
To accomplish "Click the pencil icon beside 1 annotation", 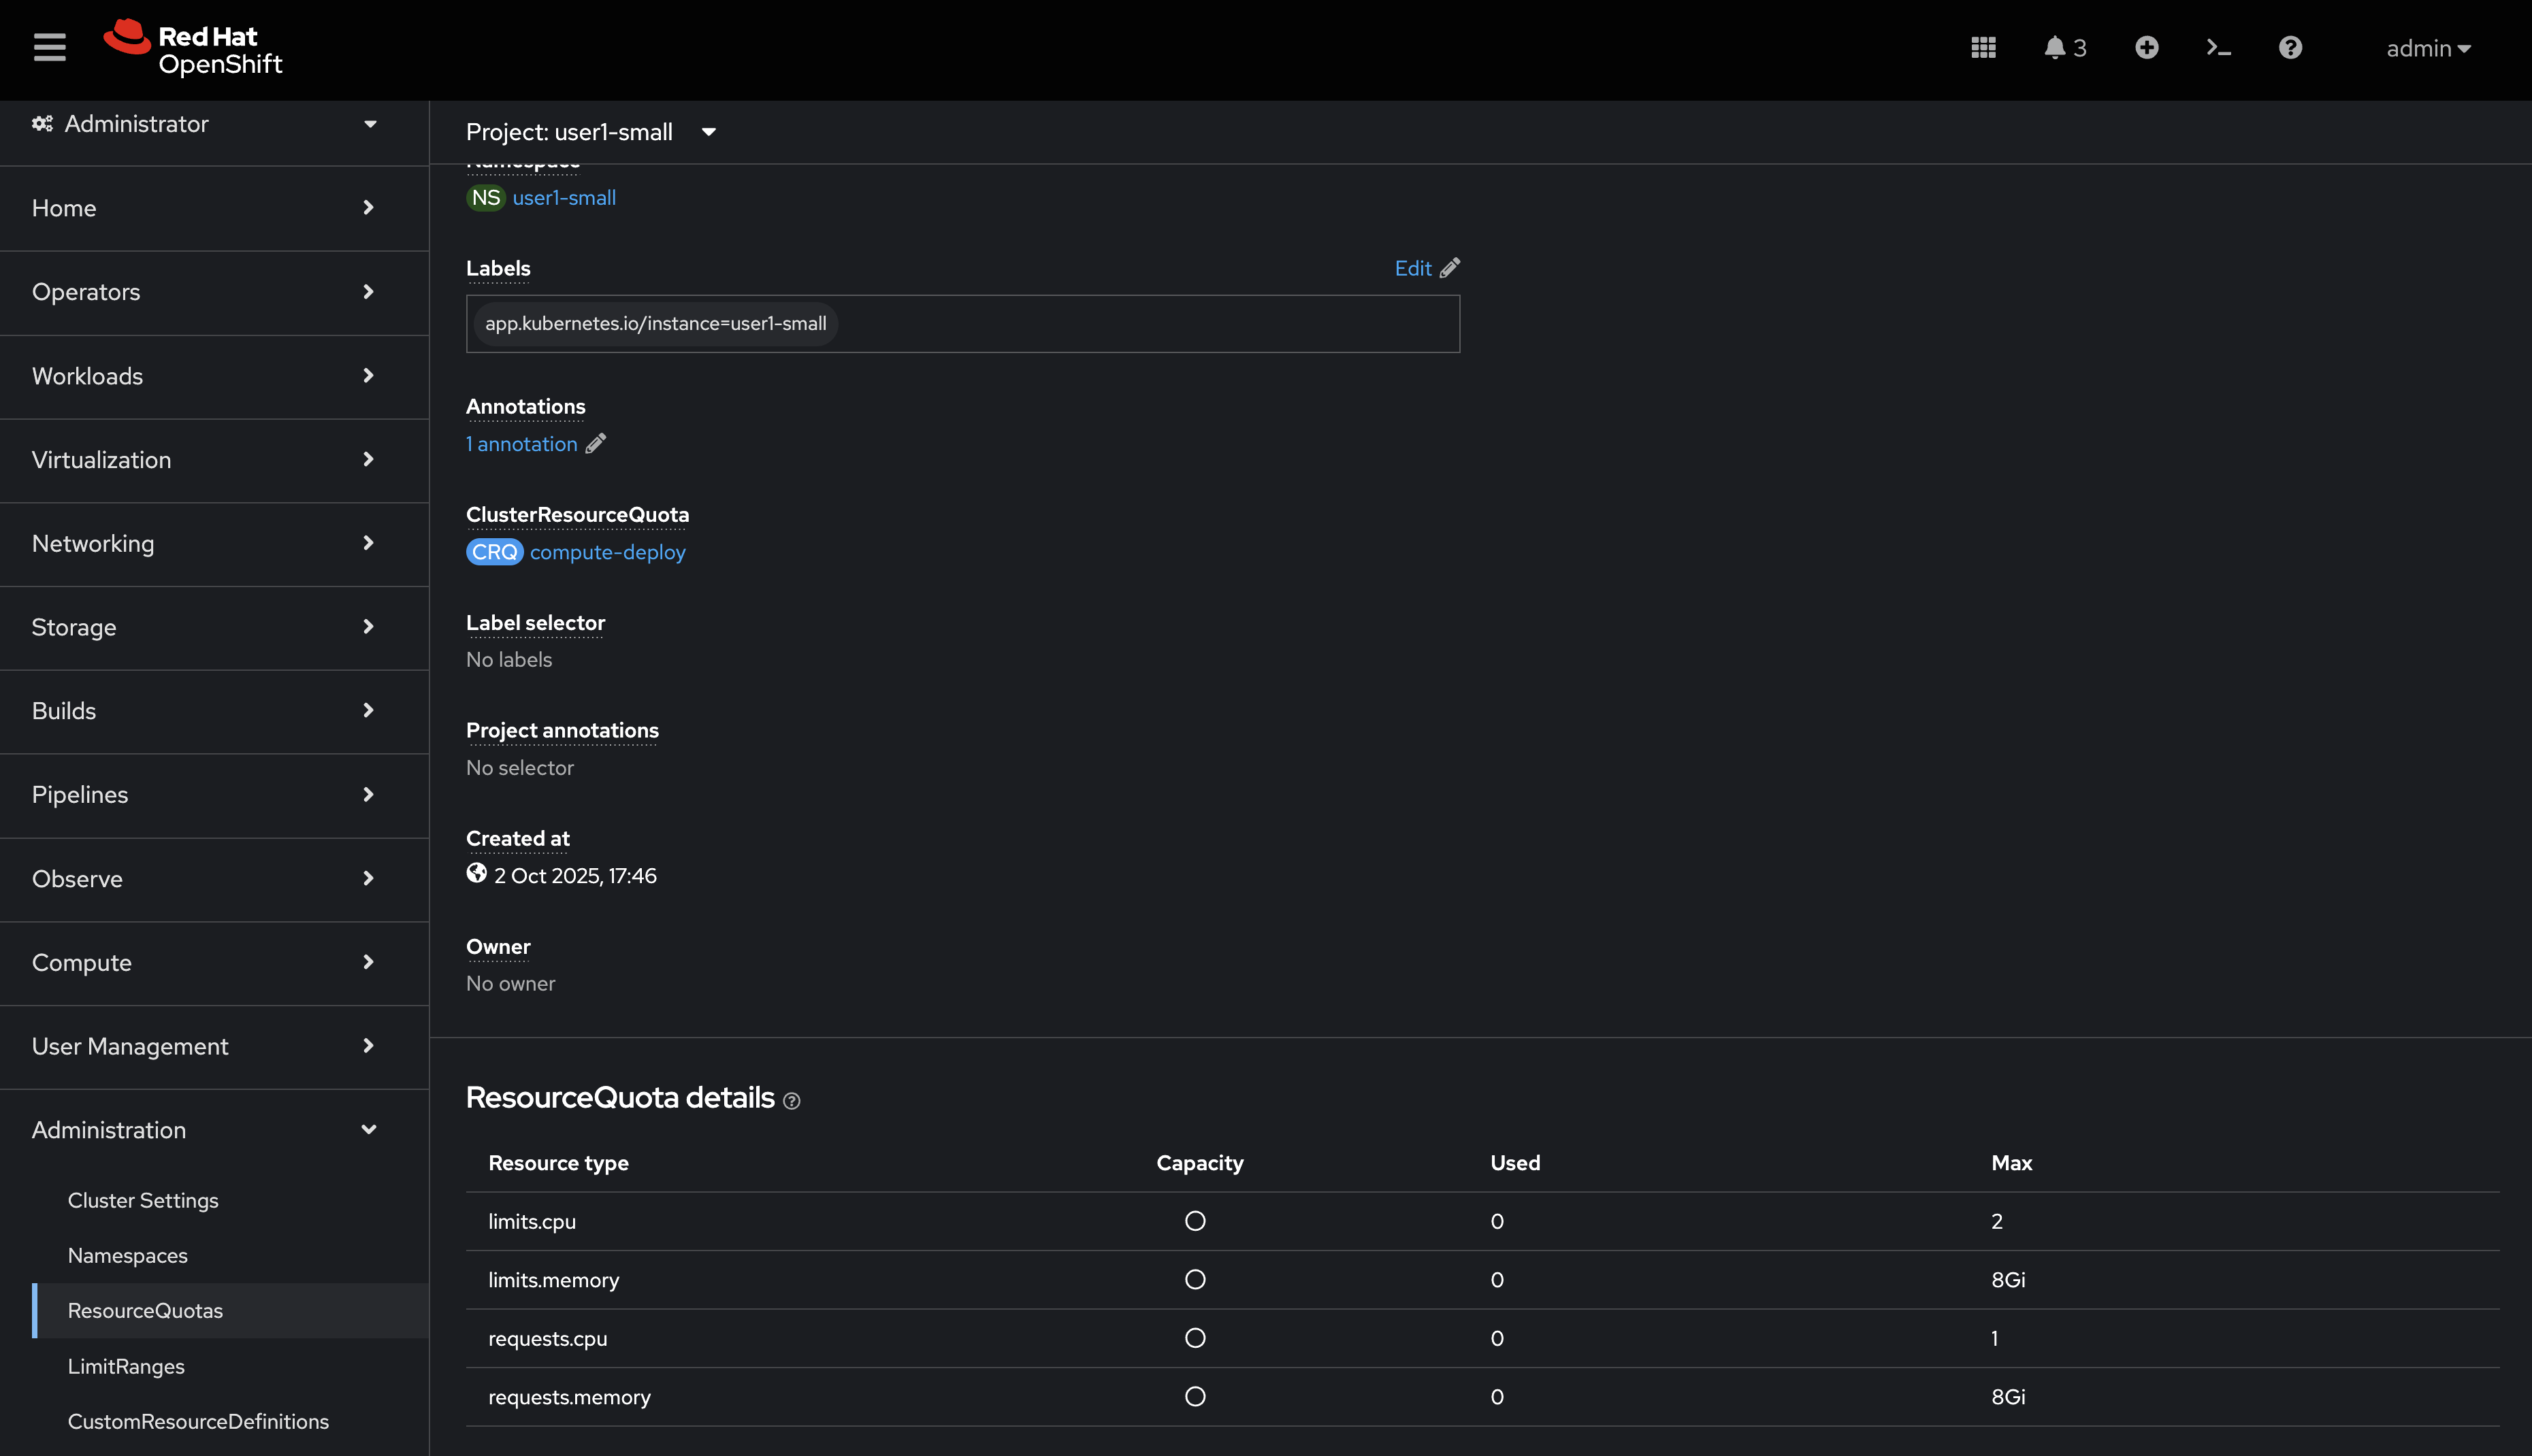I will (597, 443).
